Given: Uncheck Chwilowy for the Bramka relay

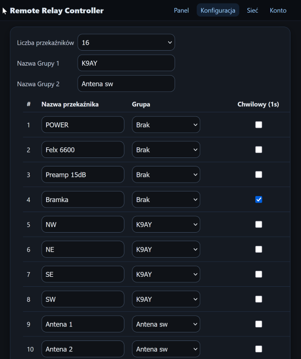Looking at the screenshot, I should click(x=258, y=200).
